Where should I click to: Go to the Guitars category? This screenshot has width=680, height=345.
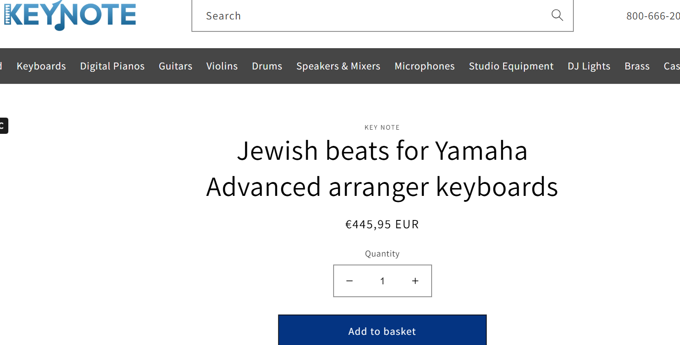click(x=176, y=66)
